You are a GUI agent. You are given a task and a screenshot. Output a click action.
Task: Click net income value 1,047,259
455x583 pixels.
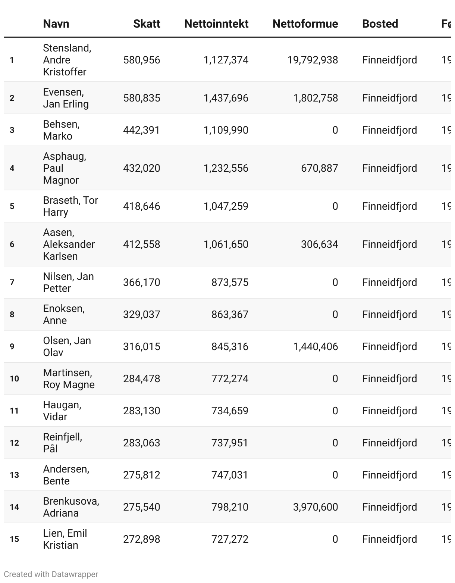[x=226, y=206]
